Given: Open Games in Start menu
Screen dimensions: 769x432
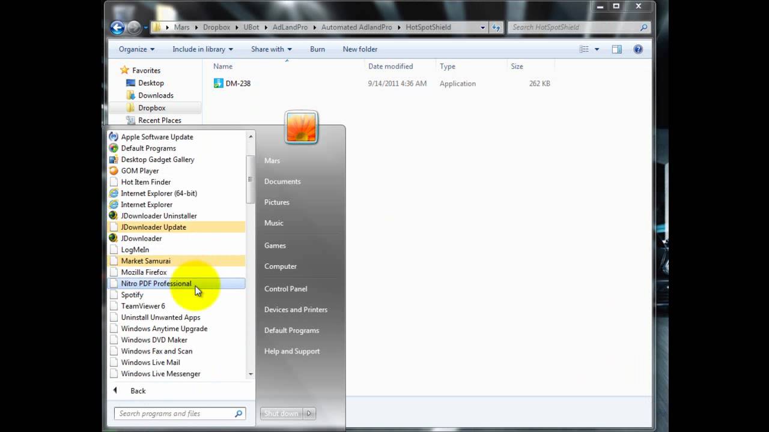Looking at the screenshot, I should tap(275, 245).
